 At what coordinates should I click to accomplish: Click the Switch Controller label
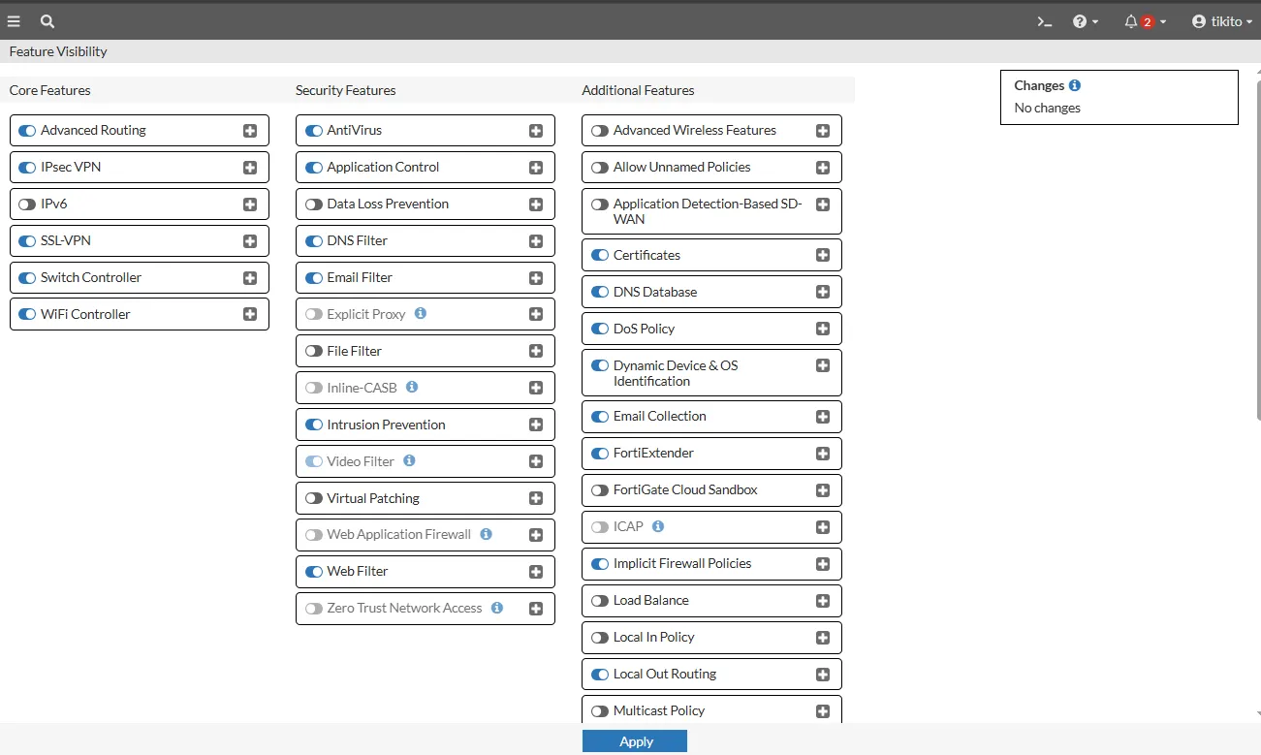91,277
